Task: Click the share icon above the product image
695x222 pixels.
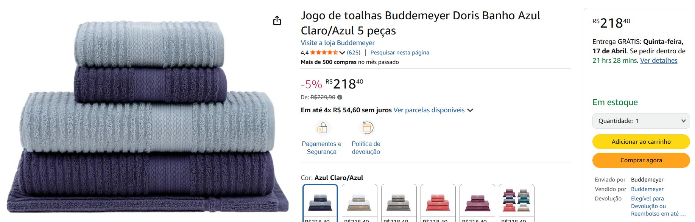Action: coord(277,20)
